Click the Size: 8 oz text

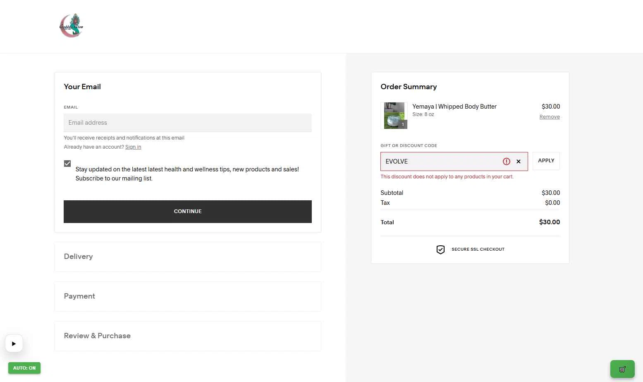tap(423, 114)
